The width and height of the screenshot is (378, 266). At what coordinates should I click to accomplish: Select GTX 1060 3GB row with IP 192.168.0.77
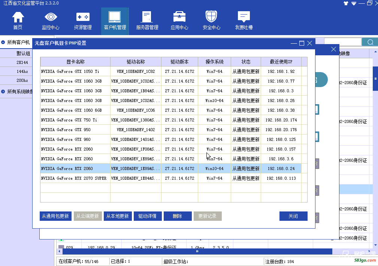pyautogui.click(x=171, y=81)
